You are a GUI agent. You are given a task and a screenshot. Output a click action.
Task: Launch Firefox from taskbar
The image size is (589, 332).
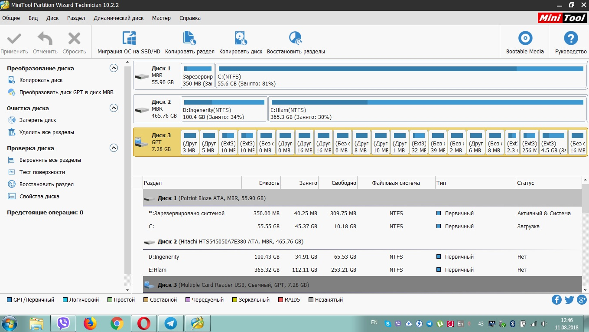click(90, 323)
